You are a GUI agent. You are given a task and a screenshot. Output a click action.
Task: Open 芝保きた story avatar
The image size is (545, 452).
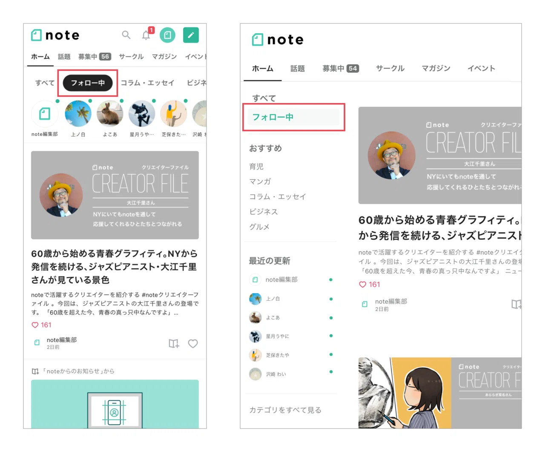click(x=174, y=114)
